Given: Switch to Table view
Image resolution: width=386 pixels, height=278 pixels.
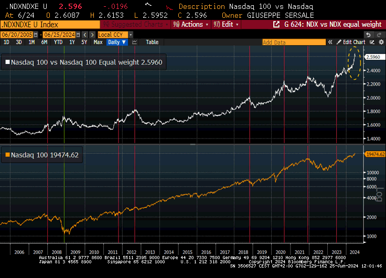Looking at the screenshot, I should tap(152, 42).
